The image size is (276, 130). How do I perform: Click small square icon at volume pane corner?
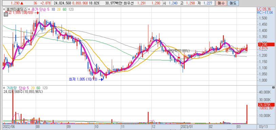click(x=273, y=87)
